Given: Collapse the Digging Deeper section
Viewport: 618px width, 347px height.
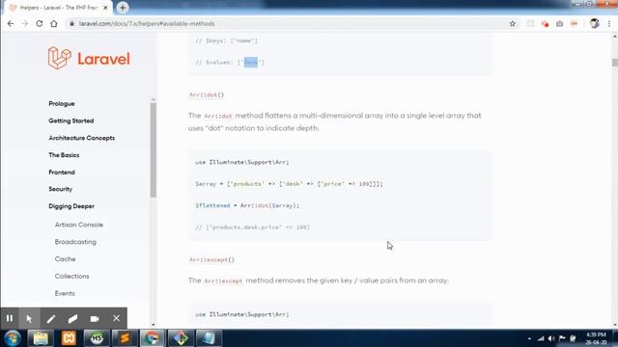Looking at the screenshot, I should click(x=71, y=206).
